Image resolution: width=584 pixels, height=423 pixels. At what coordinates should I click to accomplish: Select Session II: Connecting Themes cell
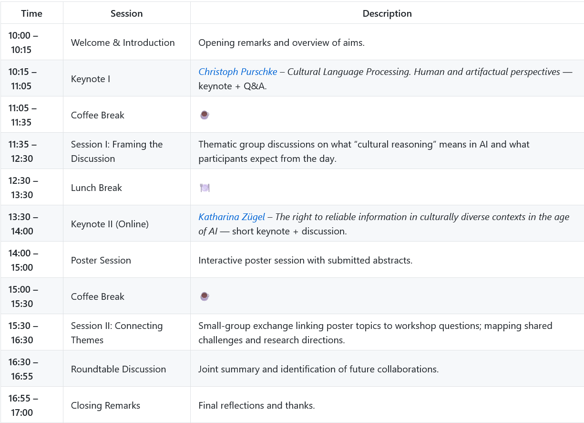pos(117,333)
